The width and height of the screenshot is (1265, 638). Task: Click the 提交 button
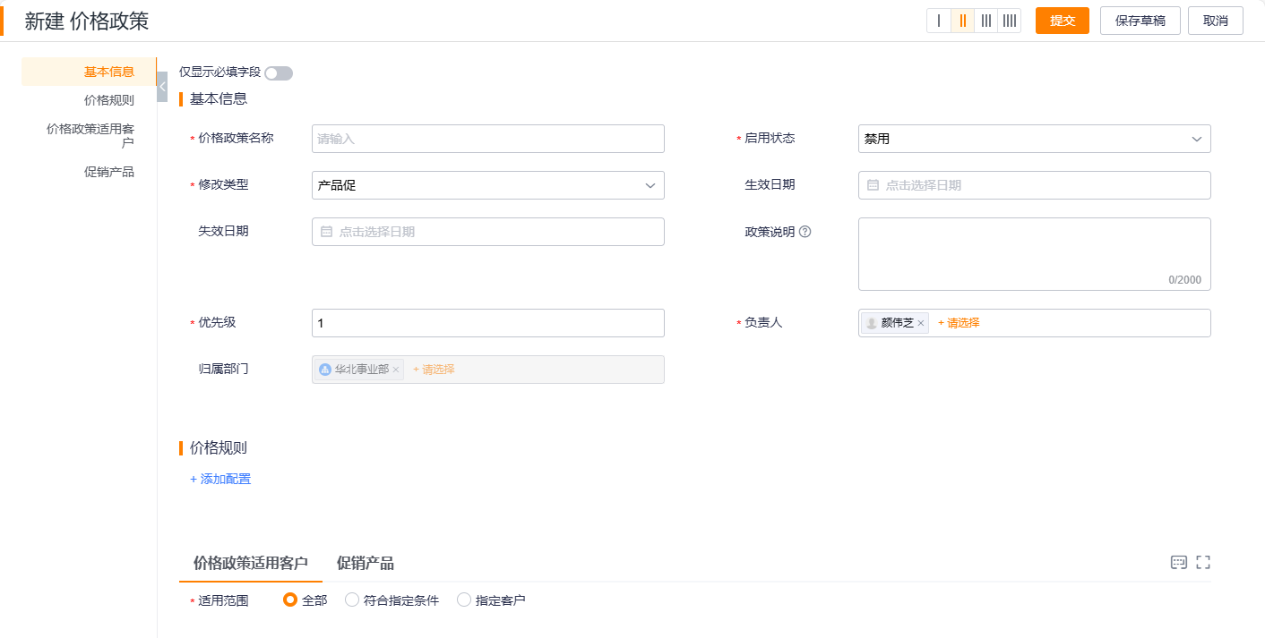pos(1062,21)
